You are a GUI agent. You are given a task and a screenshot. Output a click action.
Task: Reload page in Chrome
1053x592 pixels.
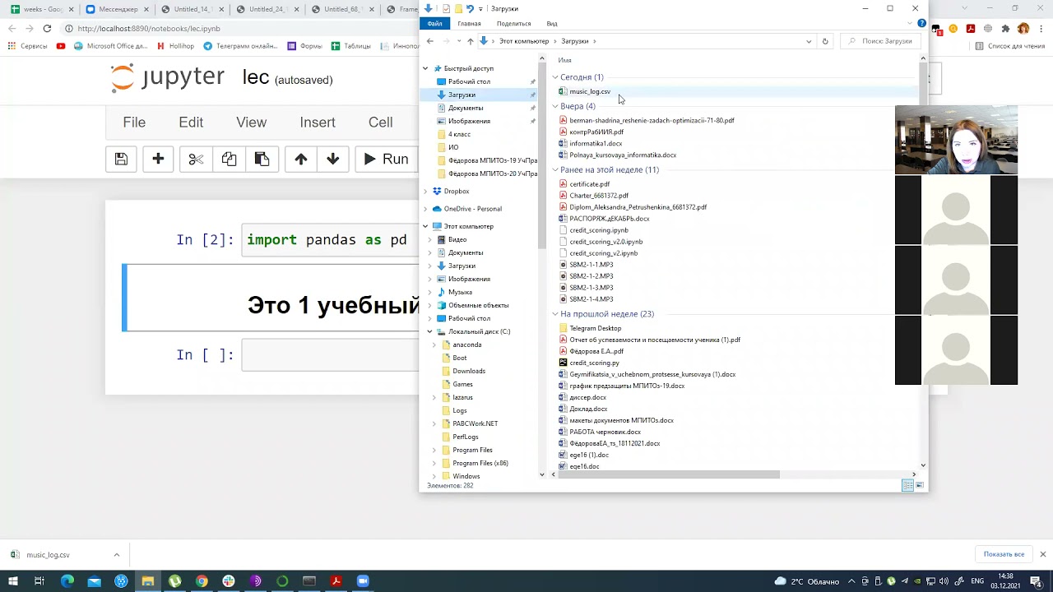click(47, 28)
